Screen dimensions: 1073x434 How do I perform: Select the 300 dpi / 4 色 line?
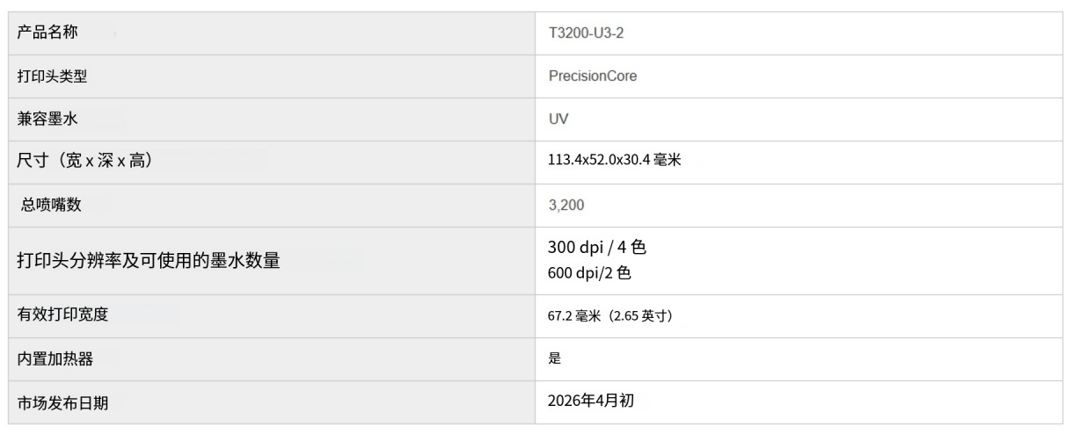[x=597, y=248]
